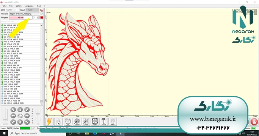Click the red abort program button
Screen dimensions: 259x136
click(x=42, y=17)
